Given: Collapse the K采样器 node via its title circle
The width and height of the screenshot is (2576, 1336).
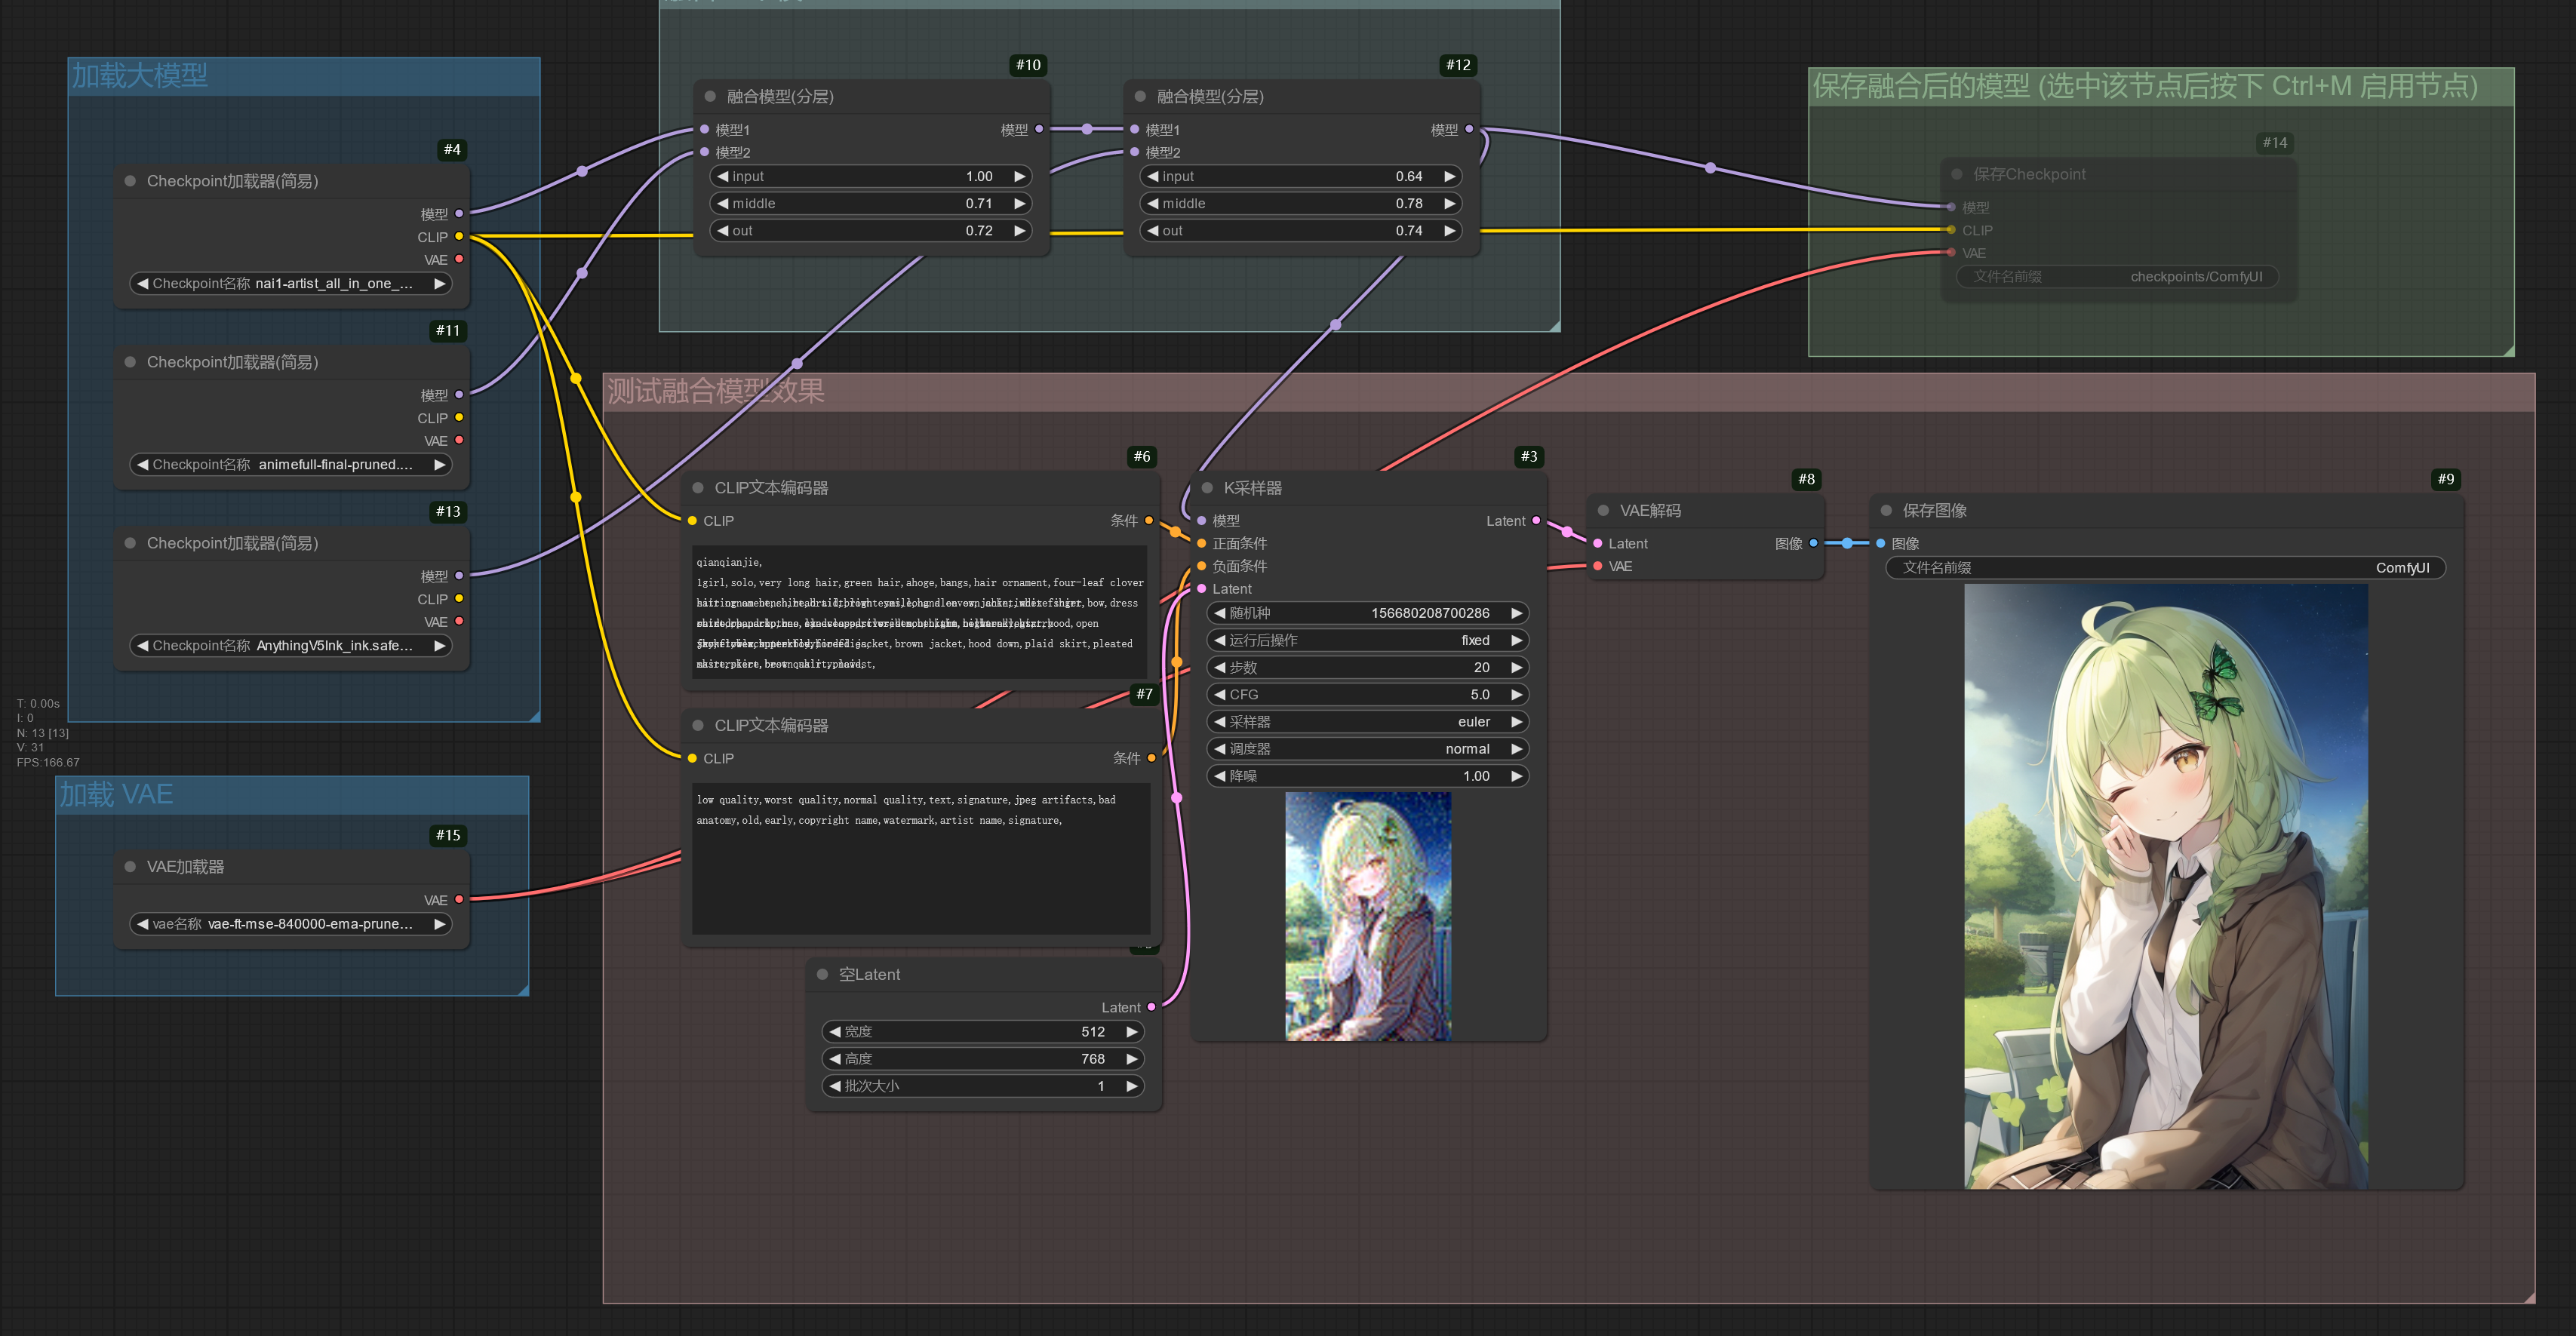Looking at the screenshot, I should 1206,488.
